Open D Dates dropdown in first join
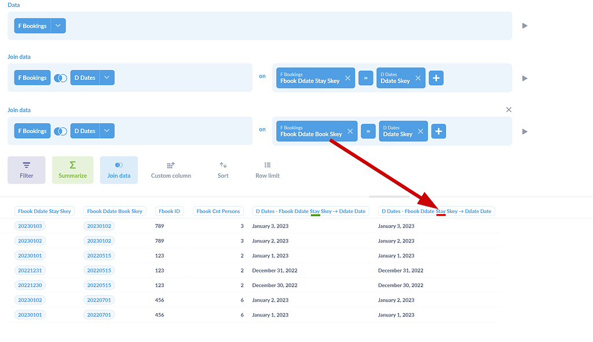This screenshot has height=342, width=593. 106,77
